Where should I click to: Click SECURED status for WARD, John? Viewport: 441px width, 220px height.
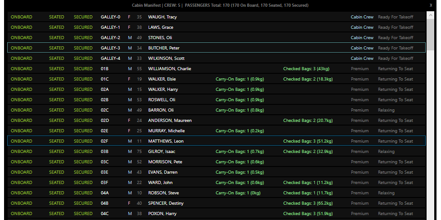pos(83,183)
